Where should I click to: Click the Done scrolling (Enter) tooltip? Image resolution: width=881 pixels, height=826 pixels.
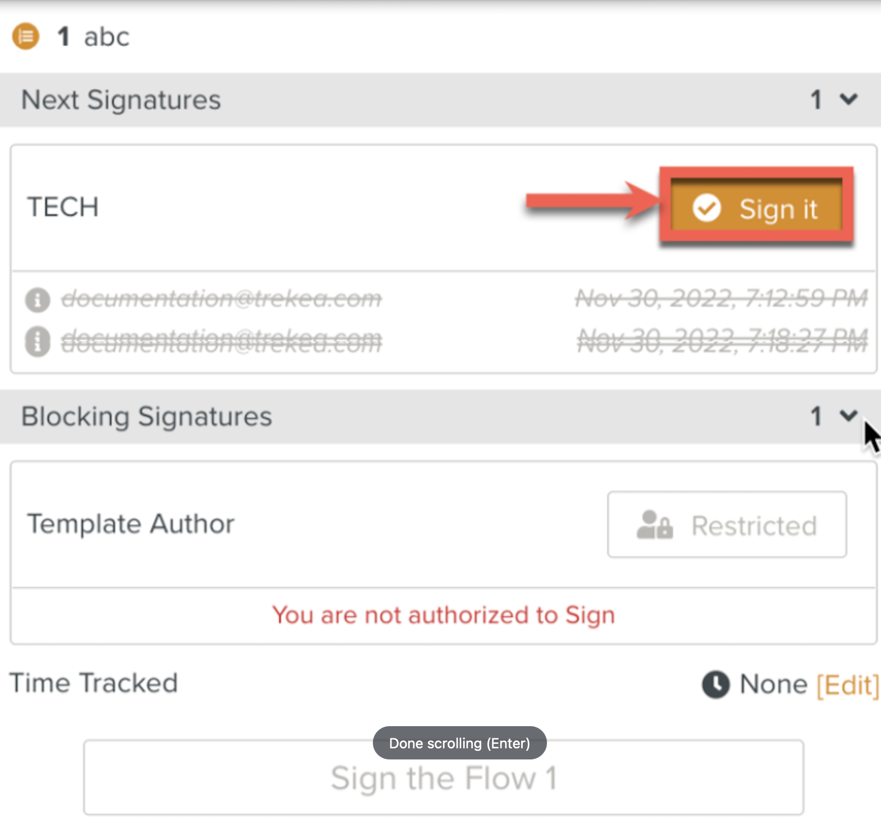coord(459,743)
